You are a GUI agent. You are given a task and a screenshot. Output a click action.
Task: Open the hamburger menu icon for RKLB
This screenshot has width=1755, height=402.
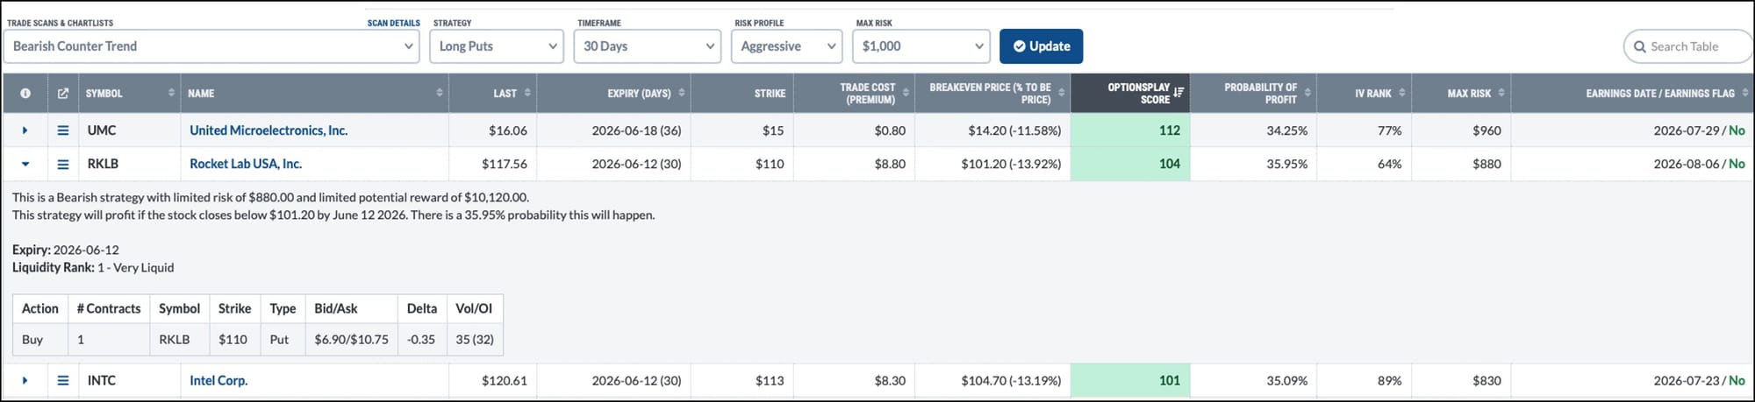(63, 164)
